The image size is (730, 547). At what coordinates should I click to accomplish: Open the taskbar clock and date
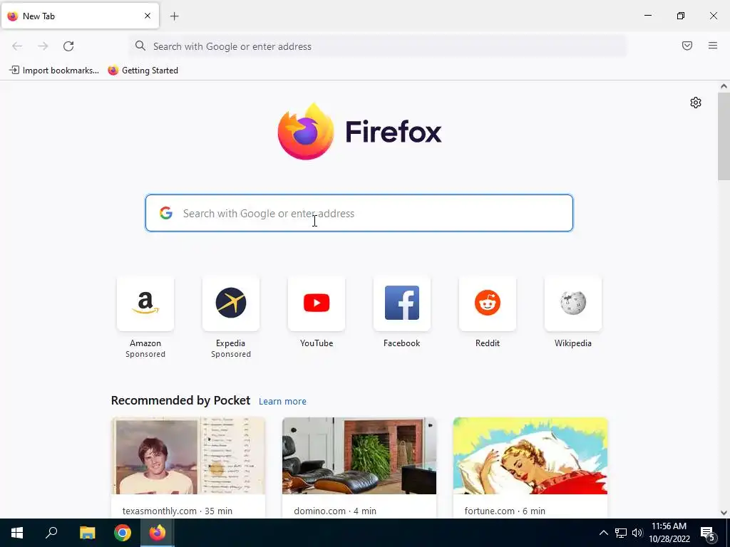(669, 533)
